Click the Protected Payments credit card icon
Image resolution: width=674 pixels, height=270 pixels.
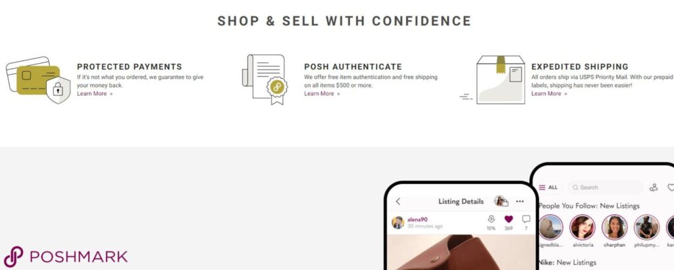(38, 80)
